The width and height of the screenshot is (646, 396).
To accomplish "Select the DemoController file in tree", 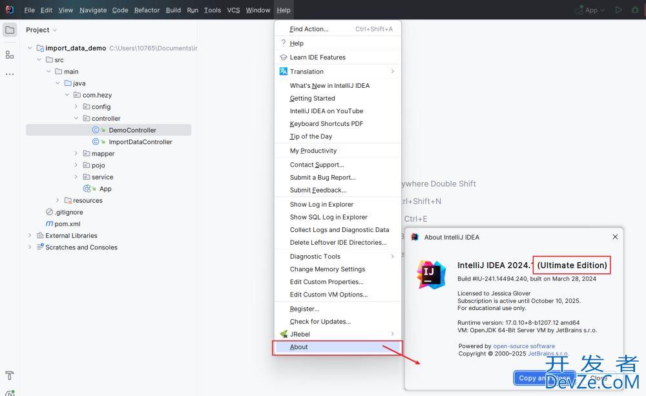I will click(x=109, y=130).
